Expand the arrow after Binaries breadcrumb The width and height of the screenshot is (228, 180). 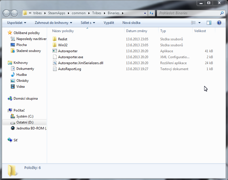[123, 13]
